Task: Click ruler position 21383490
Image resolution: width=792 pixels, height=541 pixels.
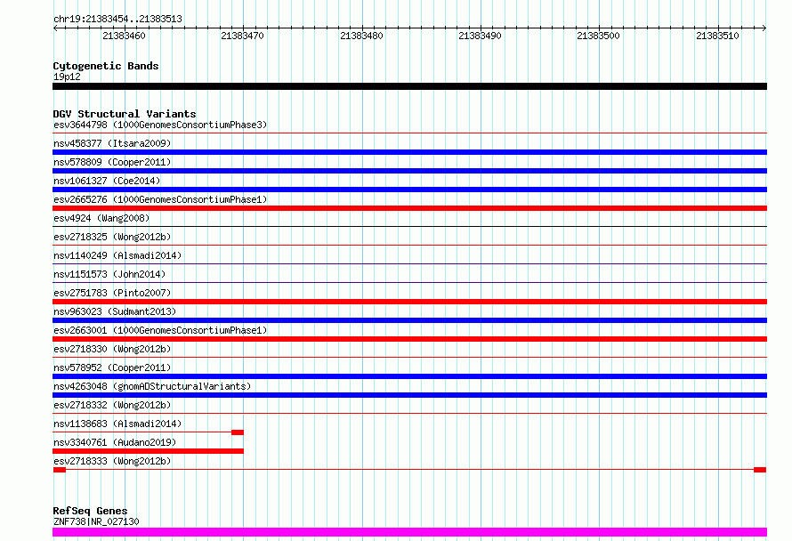Action: [480, 36]
